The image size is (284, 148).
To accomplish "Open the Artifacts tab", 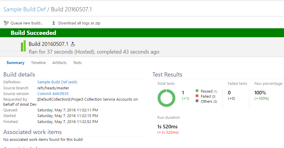I will [x=59, y=63].
